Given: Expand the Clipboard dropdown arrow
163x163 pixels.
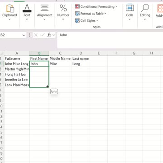Looking at the screenshot, I should coord(10,19).
